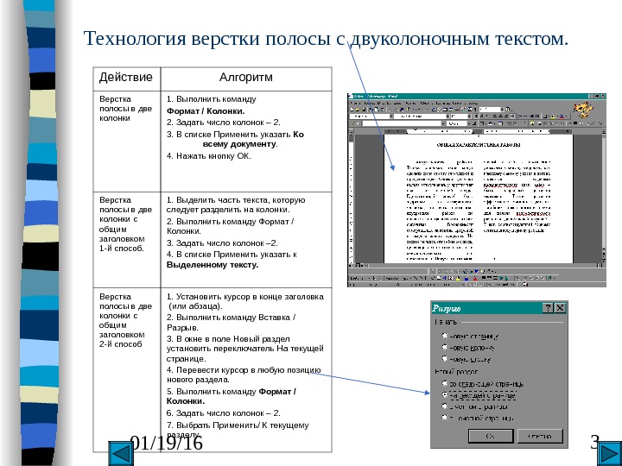The width and height of the screenshot is (622, 466).
Task: Click the horizontal ruler above Word document
Action: coord(478,131)
